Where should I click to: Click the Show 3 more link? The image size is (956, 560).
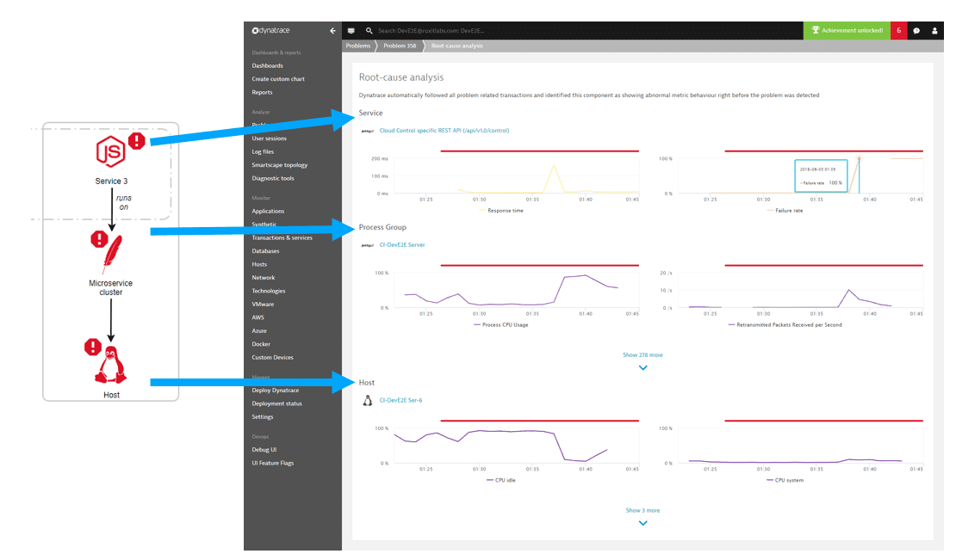643,511
